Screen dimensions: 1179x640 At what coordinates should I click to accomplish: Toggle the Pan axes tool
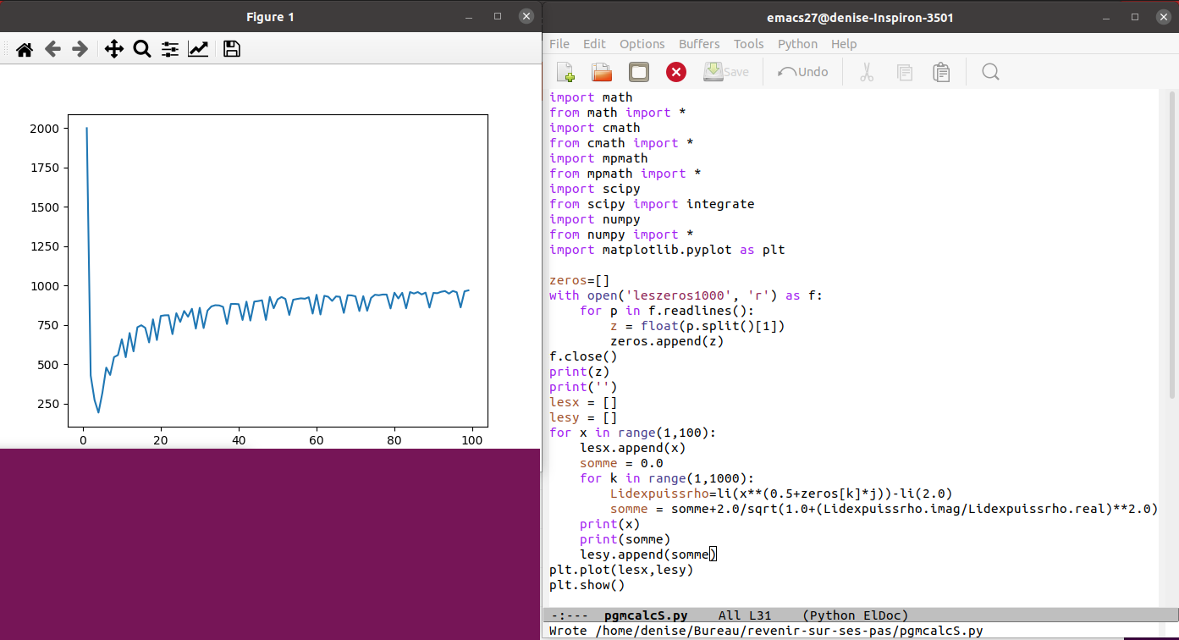tap(114, 50)
